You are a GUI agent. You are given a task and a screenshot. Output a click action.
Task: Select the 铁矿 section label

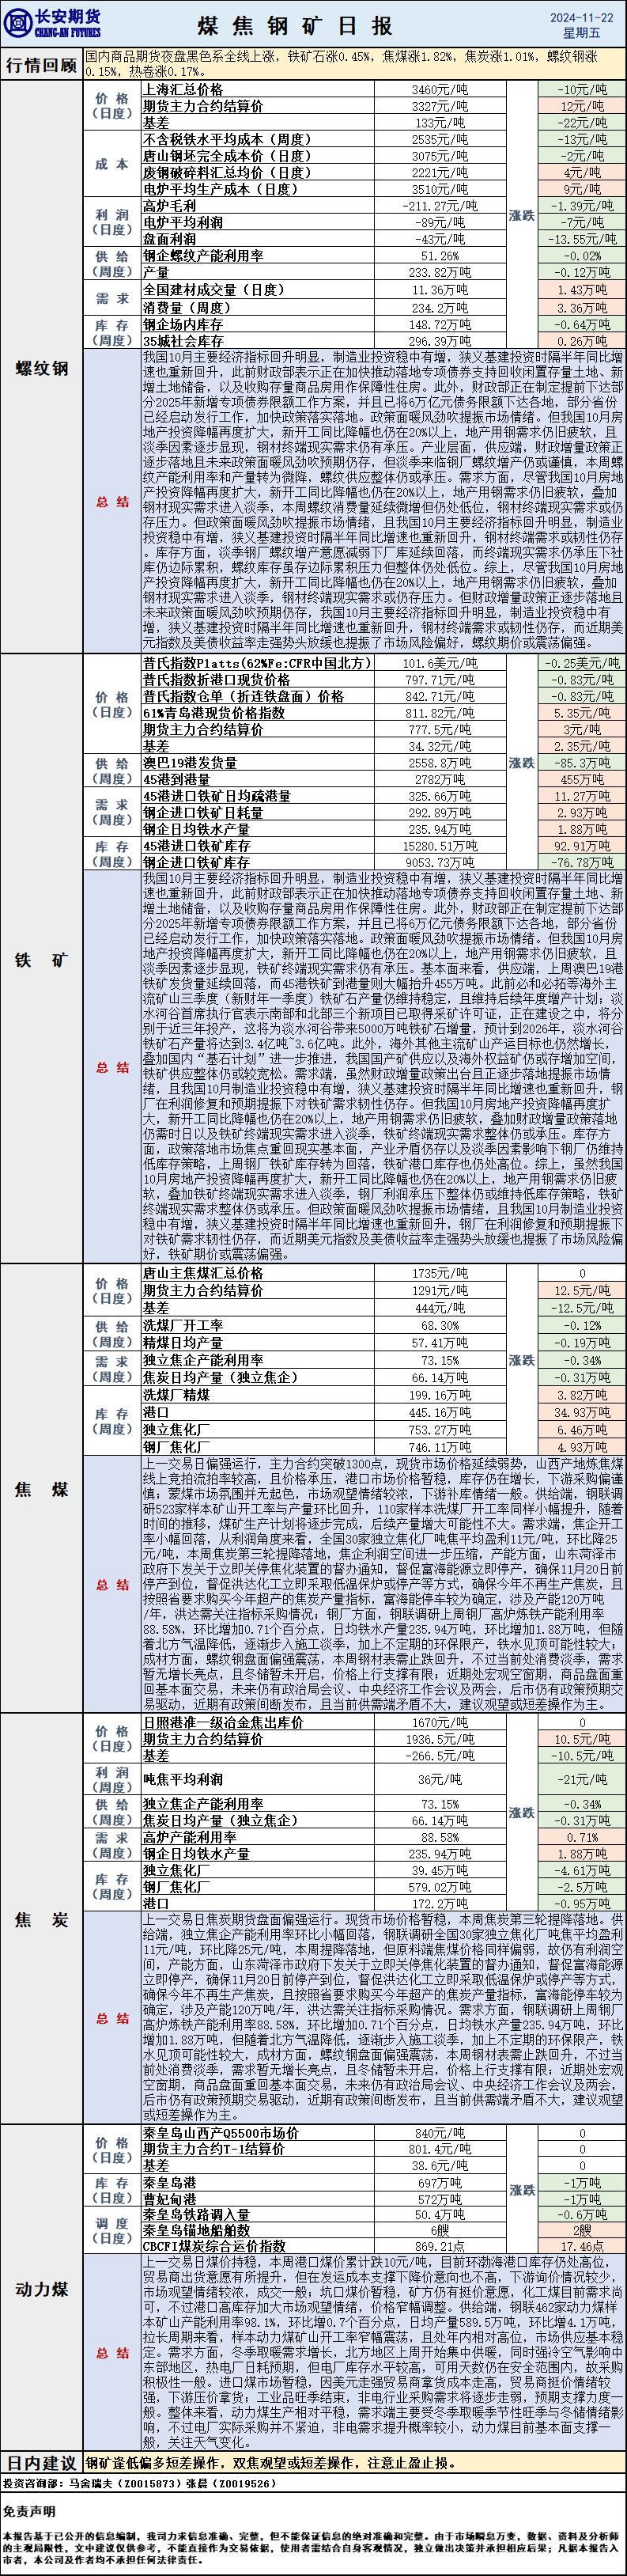[x=41, y=960]
